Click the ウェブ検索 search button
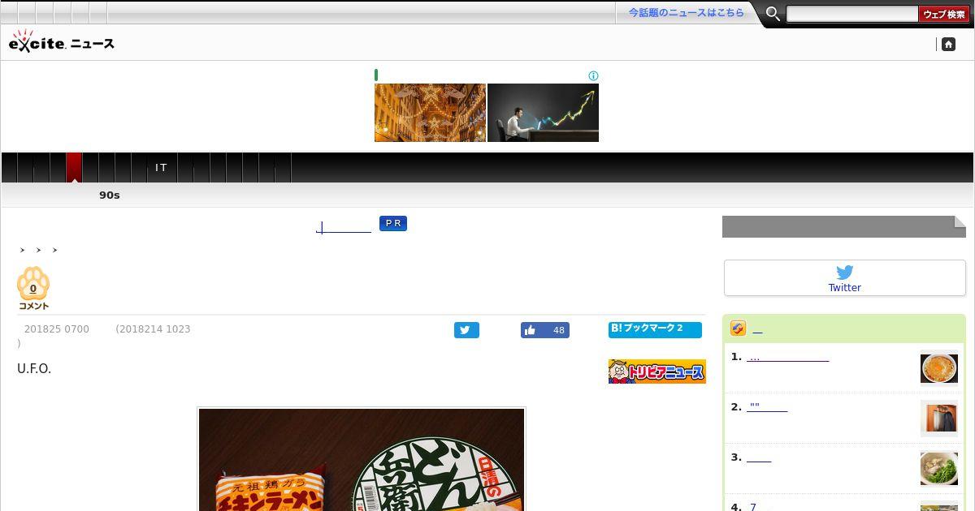Viewport: 975px width, 511px height. [944, 15]
